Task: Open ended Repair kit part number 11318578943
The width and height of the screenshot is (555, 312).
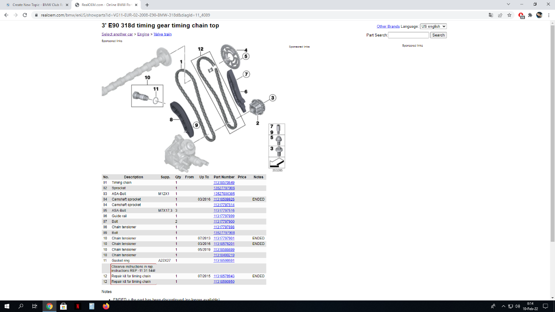Action: 224,276
